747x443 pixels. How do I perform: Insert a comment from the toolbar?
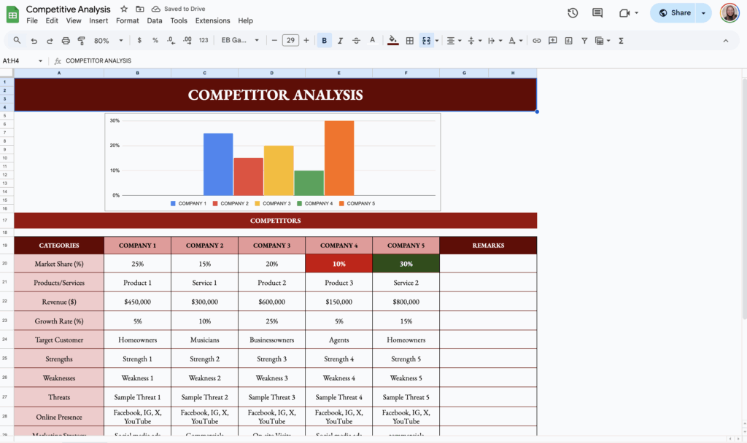coord(552,40)
